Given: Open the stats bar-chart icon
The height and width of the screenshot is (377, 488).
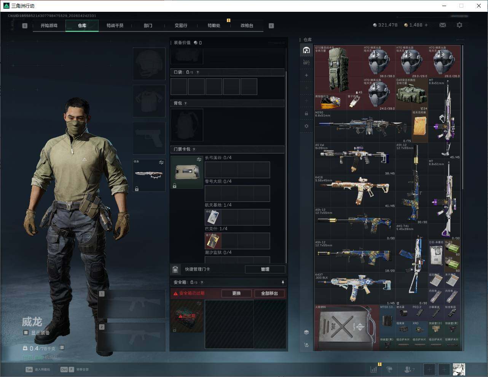Looking at the screenshot, I should point(374,369).
